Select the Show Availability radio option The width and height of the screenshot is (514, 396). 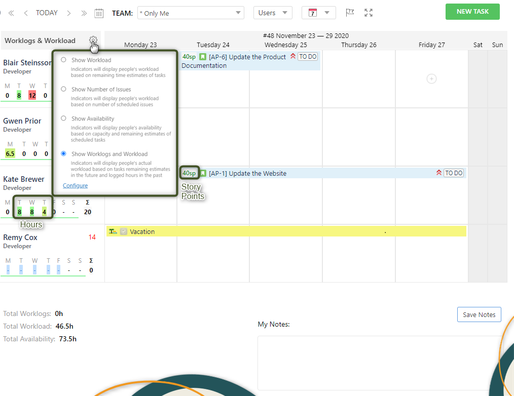[x=63, y=118]
